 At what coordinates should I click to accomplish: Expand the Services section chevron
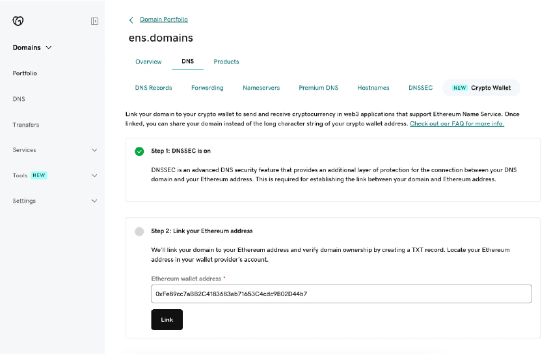coord(94,150)
